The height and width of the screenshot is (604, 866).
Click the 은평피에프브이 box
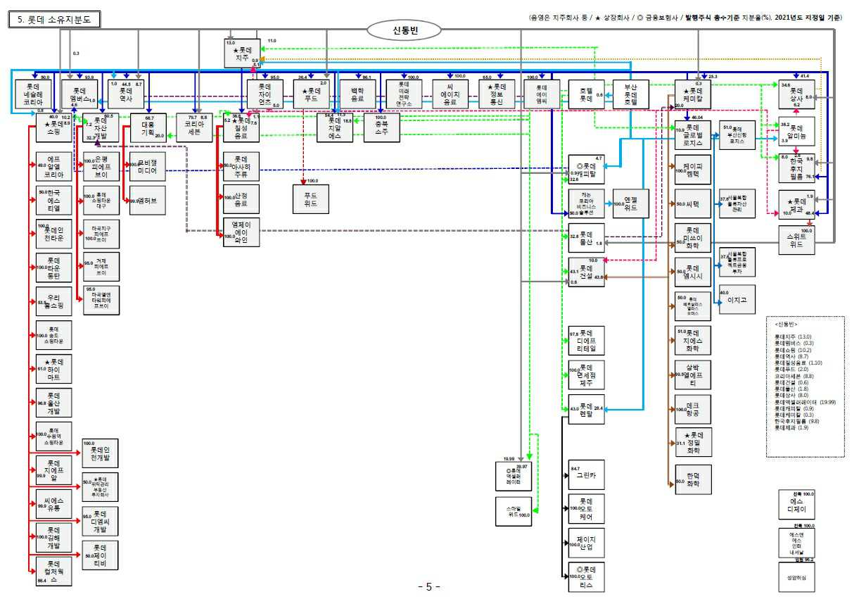101,167
